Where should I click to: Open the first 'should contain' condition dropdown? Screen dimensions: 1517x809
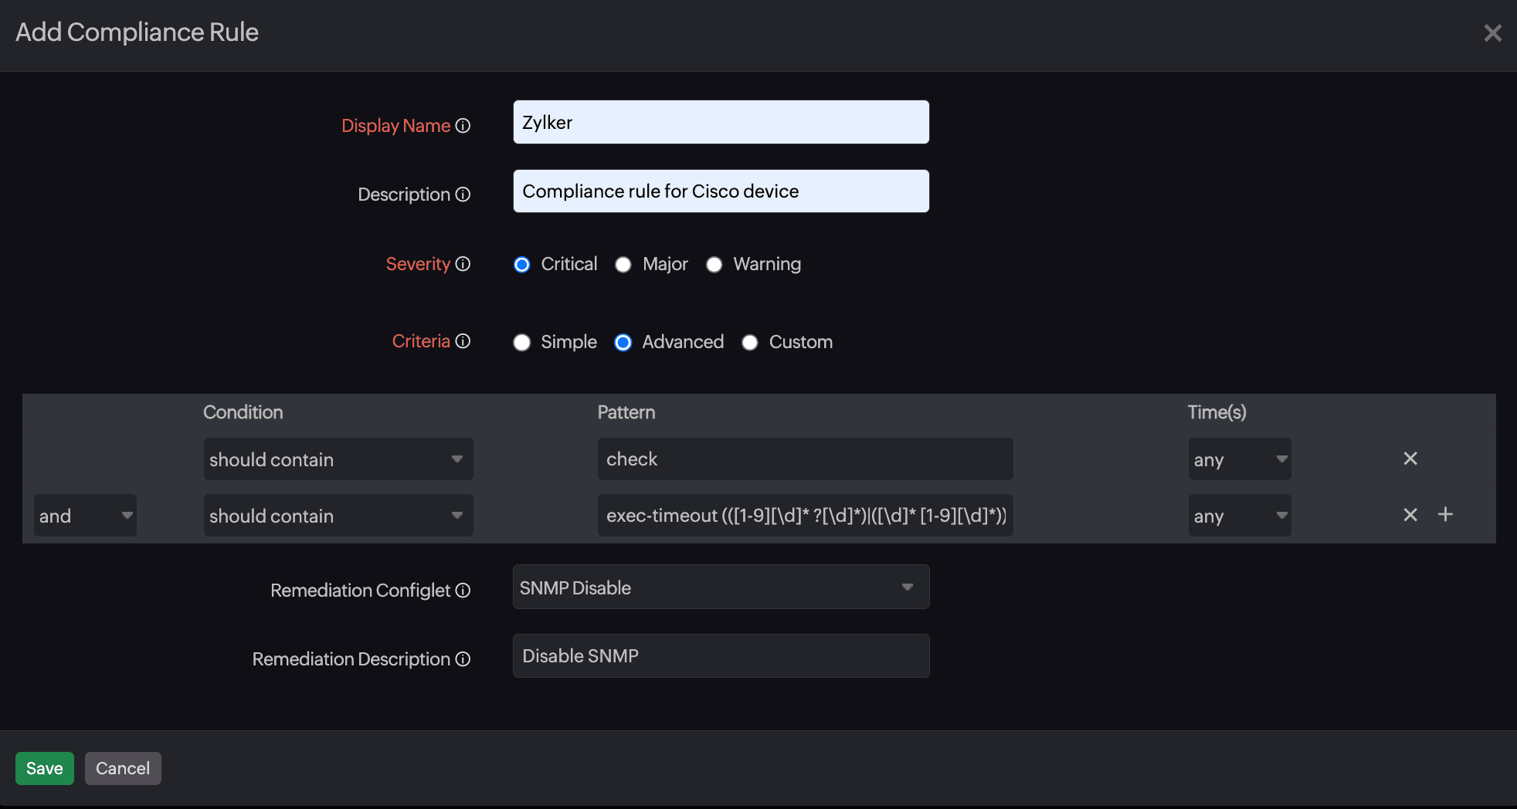pyautogui.click(x=338, y=459)
